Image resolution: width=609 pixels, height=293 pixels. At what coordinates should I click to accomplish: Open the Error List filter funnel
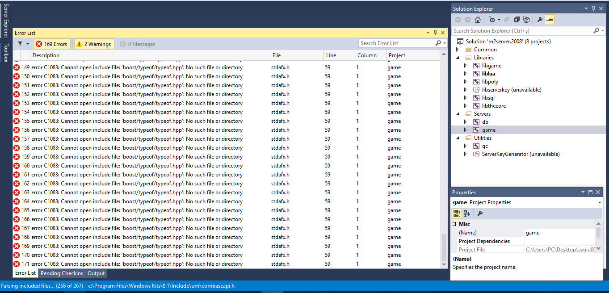(20, 44)
